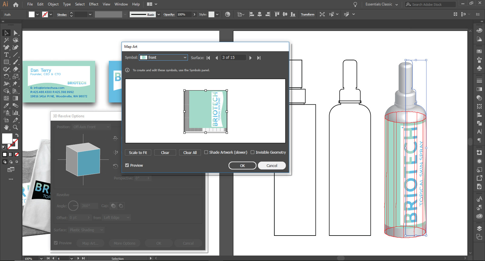Open the File menu
This screenshot has height=261, width=485.
coord(30,4)
